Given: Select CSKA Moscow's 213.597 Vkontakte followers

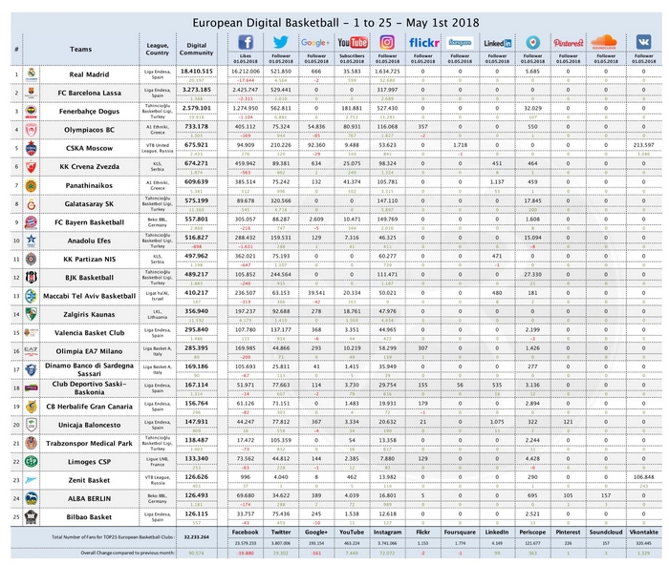Looking at the screenshot, I should [643, 145].
